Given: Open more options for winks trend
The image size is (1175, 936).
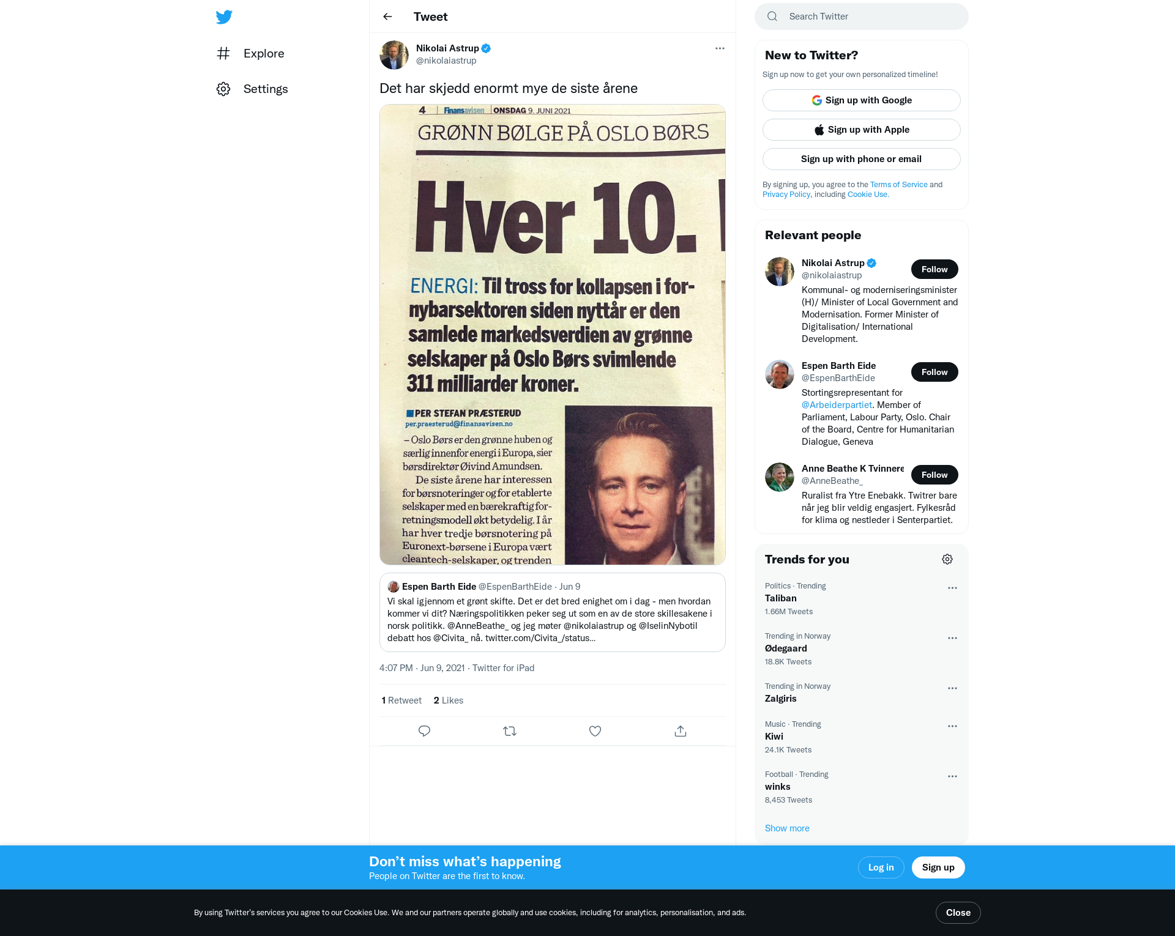Looking at the screenshot, I should (x=952, y=776).
